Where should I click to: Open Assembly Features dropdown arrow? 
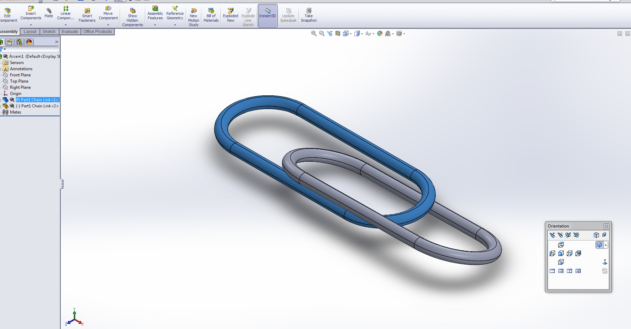[x=155, y=25]
